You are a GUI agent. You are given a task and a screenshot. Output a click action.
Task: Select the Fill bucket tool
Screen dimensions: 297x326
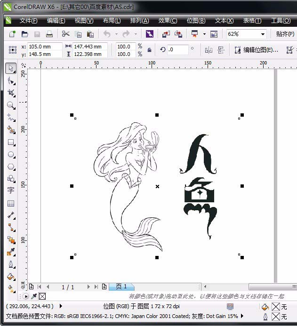coord(11,277)
